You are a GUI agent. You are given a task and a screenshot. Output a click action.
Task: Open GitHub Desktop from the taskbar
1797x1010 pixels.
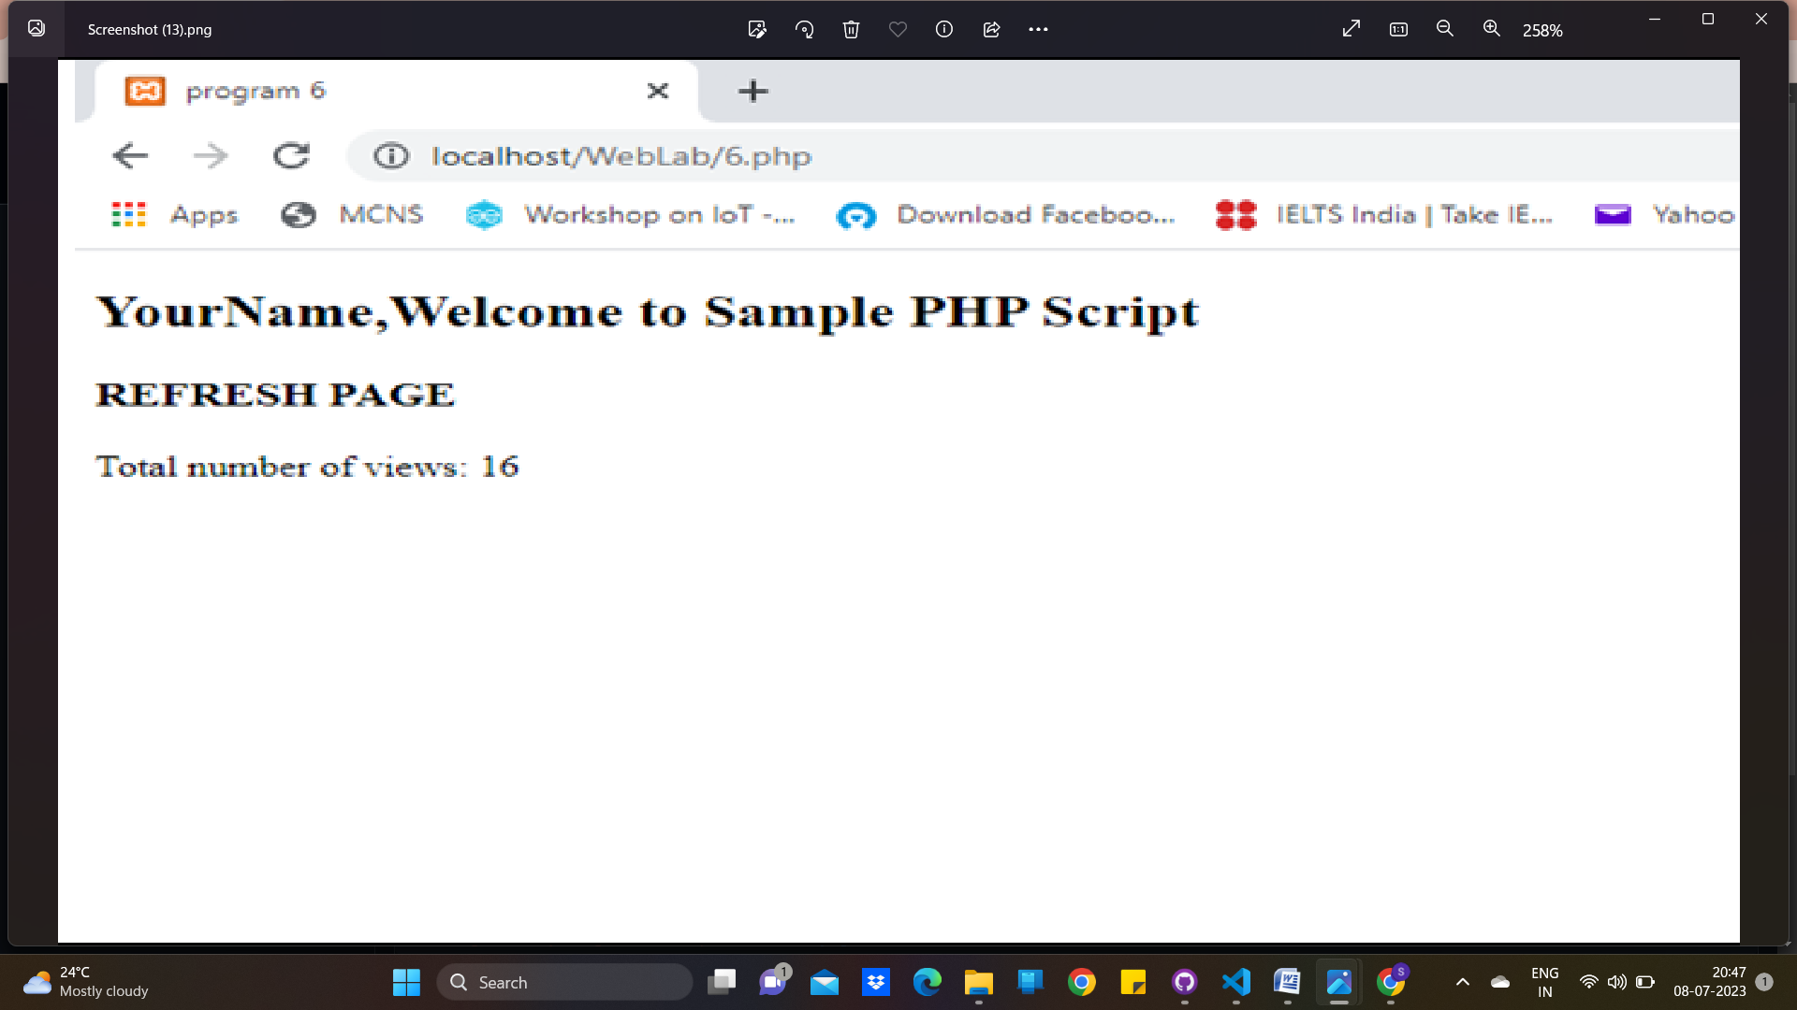pyautogui.click(x=1184, y=983)
